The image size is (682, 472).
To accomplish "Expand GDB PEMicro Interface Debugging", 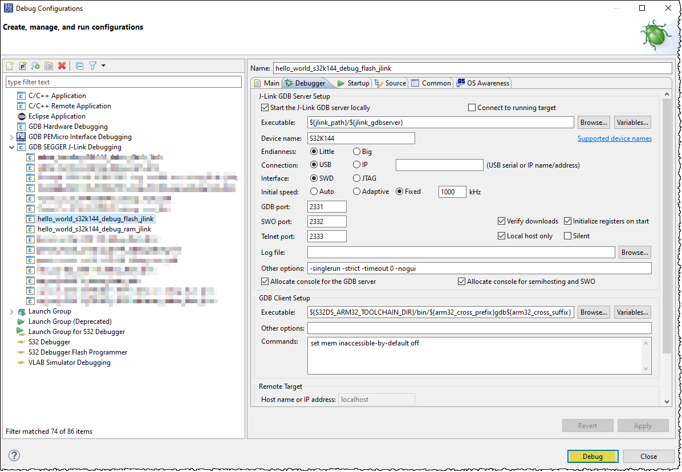I will tap(12, 137).
